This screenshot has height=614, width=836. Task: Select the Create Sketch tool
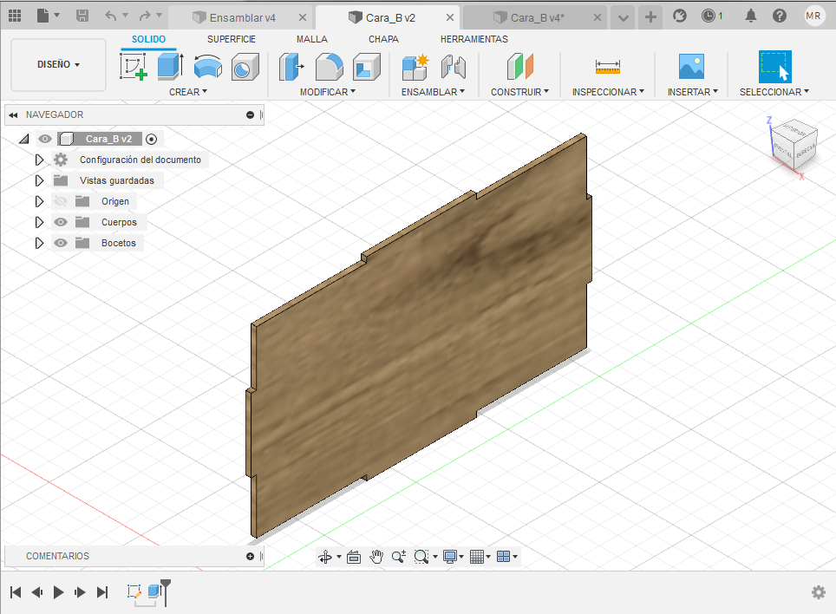[x=134, y=67]
